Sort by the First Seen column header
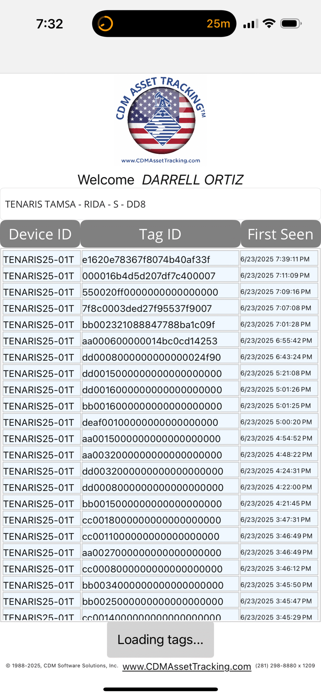This screenshot has height=697, width=321. click(280, 234)
